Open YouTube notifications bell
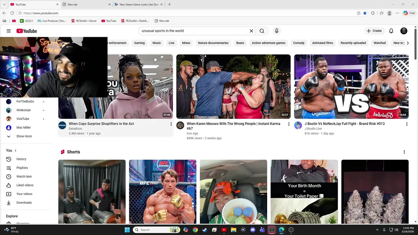Viewport: 418px width, 235px height. tap(391, 31)
